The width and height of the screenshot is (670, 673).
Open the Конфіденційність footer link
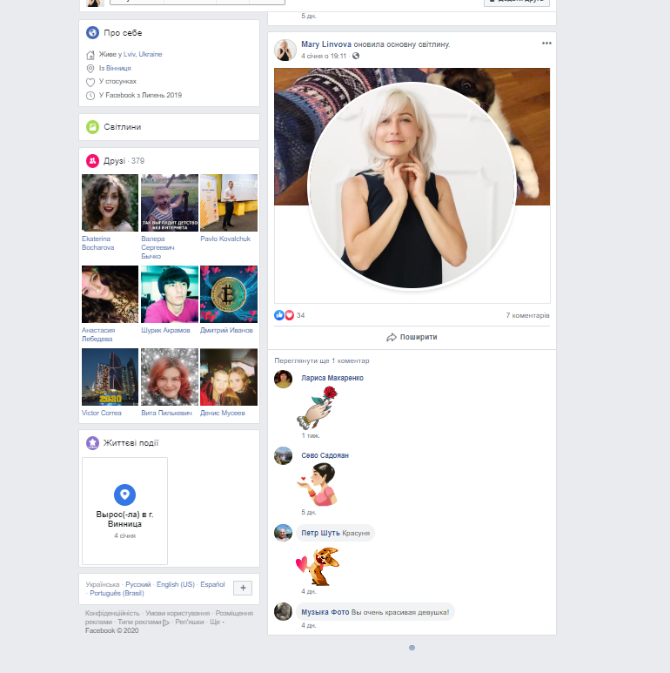tap(112, 613)
